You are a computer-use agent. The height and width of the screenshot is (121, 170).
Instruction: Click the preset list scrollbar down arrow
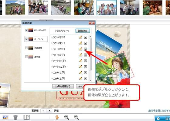pyautogui.click(x=90, y=80)
